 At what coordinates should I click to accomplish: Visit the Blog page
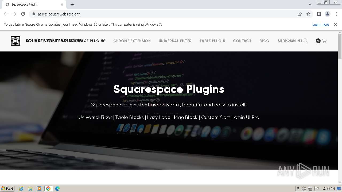pyautogui.click(x=264, y=41)
